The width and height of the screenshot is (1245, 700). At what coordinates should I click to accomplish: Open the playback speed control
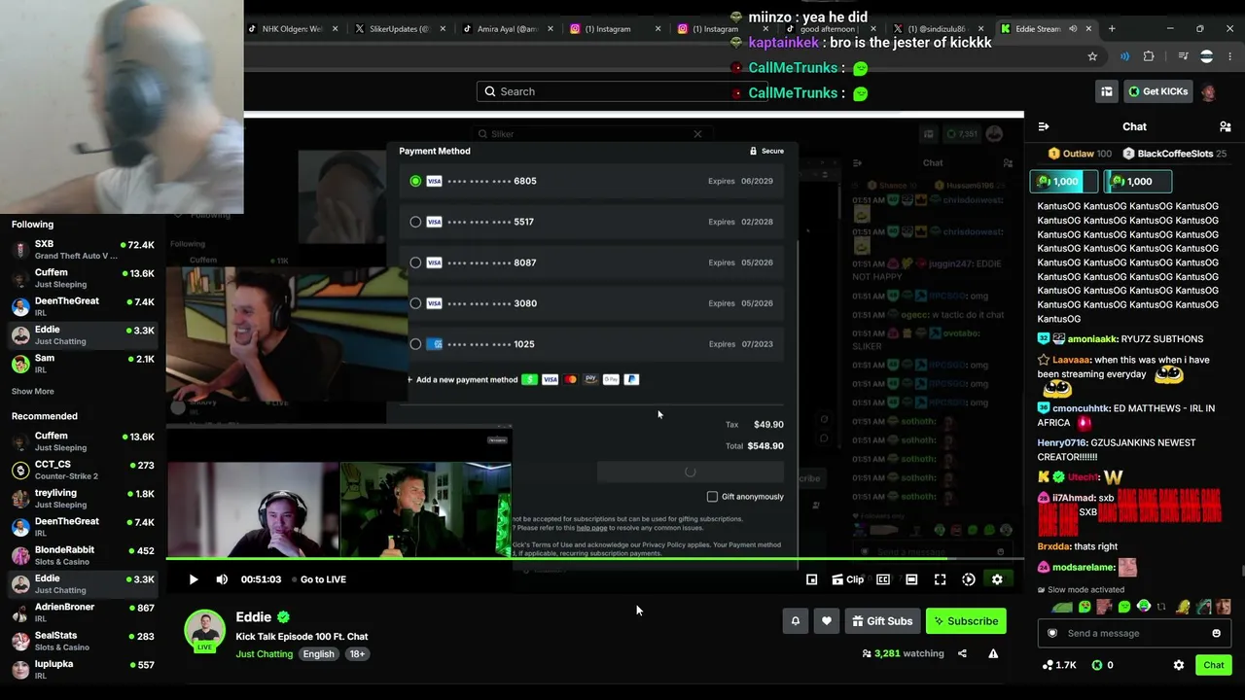click(x=969, y=579)
